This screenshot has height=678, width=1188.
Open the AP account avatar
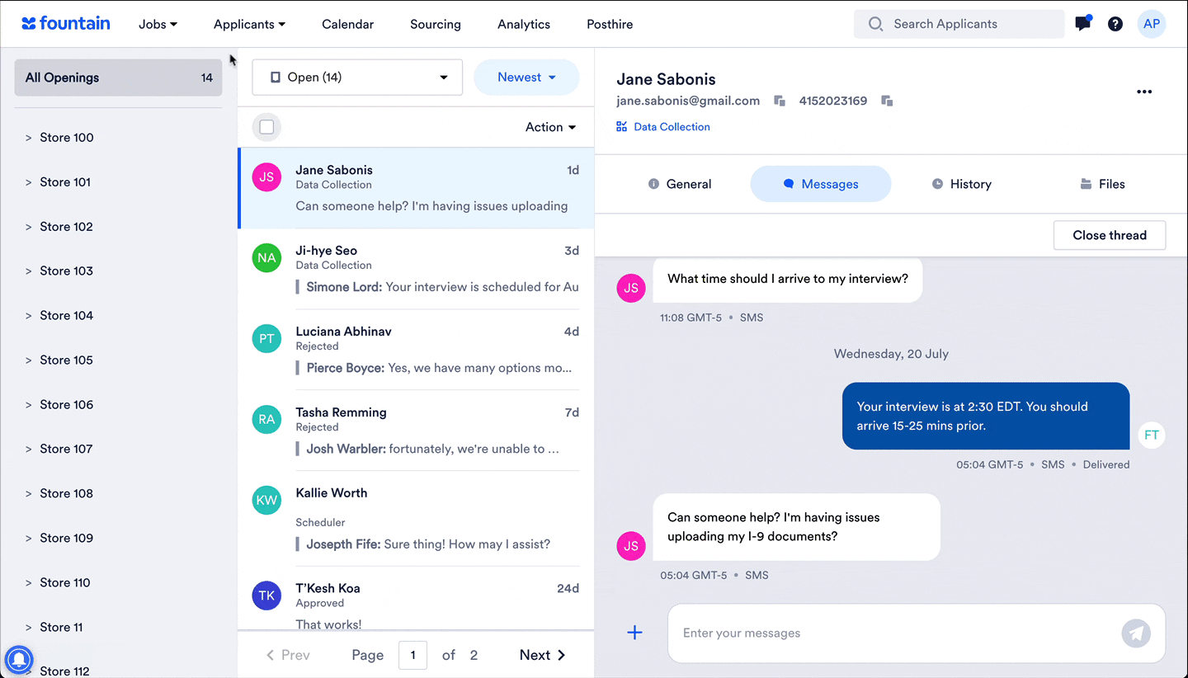click(1152, 24)
